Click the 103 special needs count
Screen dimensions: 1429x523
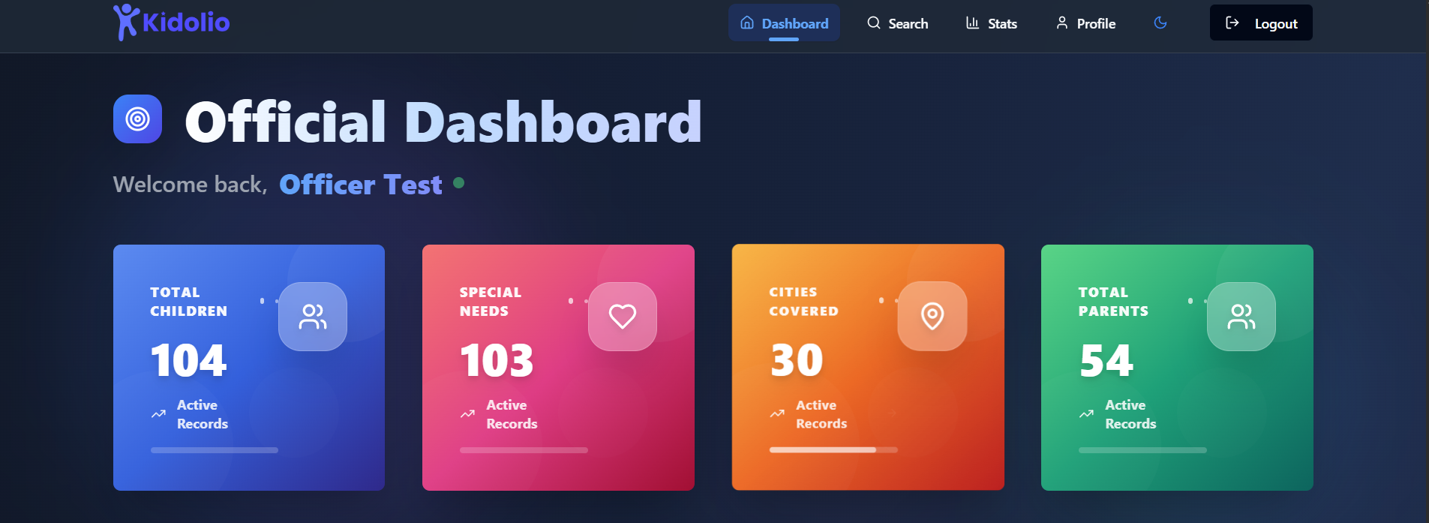click(497, 361)
